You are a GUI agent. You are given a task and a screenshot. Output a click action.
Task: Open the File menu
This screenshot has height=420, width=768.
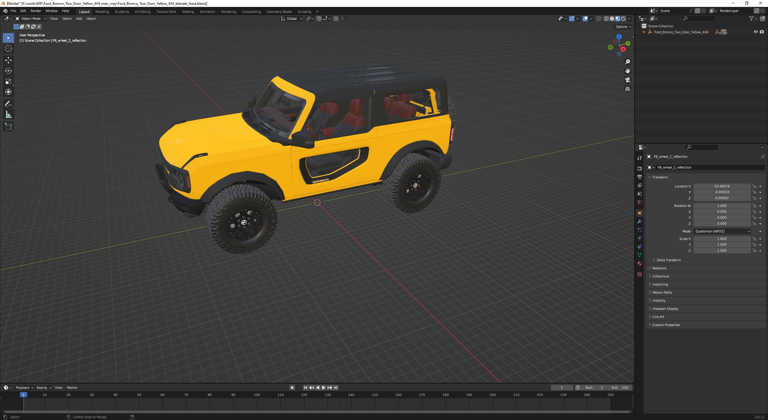[x=13, y=11]
